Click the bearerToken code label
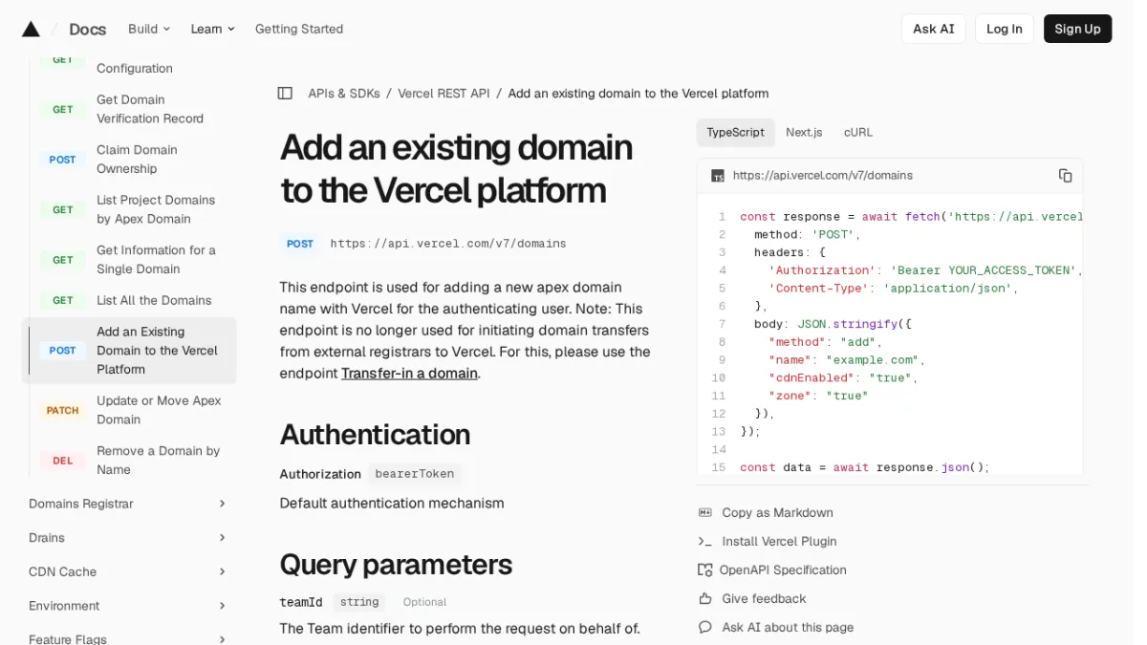This screenshot has height=645, width=1147. click(415, 474)
